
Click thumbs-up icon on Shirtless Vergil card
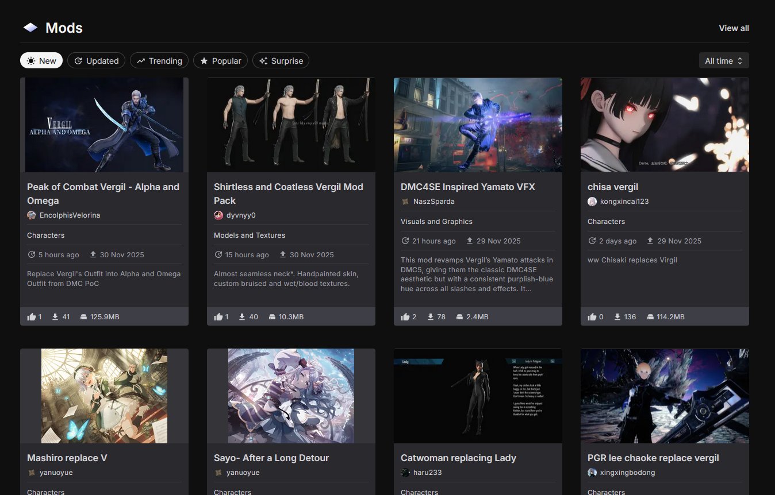pos(218,316)
